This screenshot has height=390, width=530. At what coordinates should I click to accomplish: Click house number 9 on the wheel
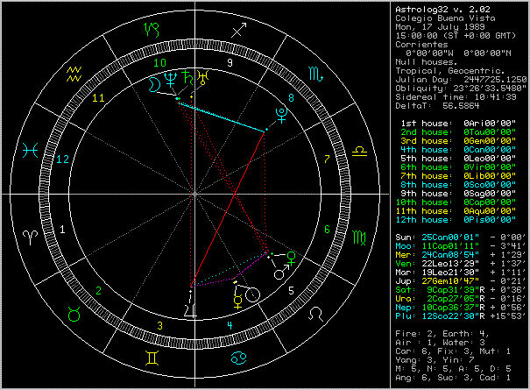coord(230,62)
